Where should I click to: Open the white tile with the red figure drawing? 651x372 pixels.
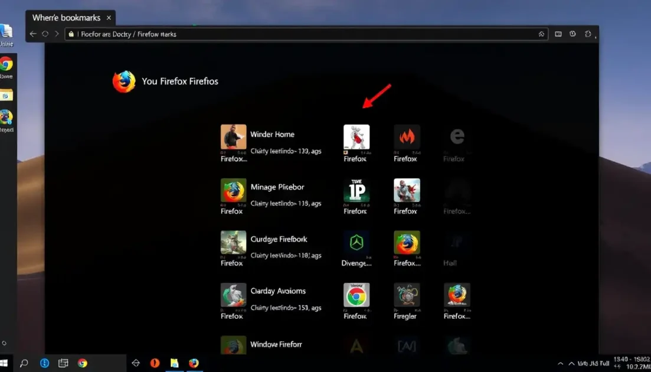click(356, 137)
